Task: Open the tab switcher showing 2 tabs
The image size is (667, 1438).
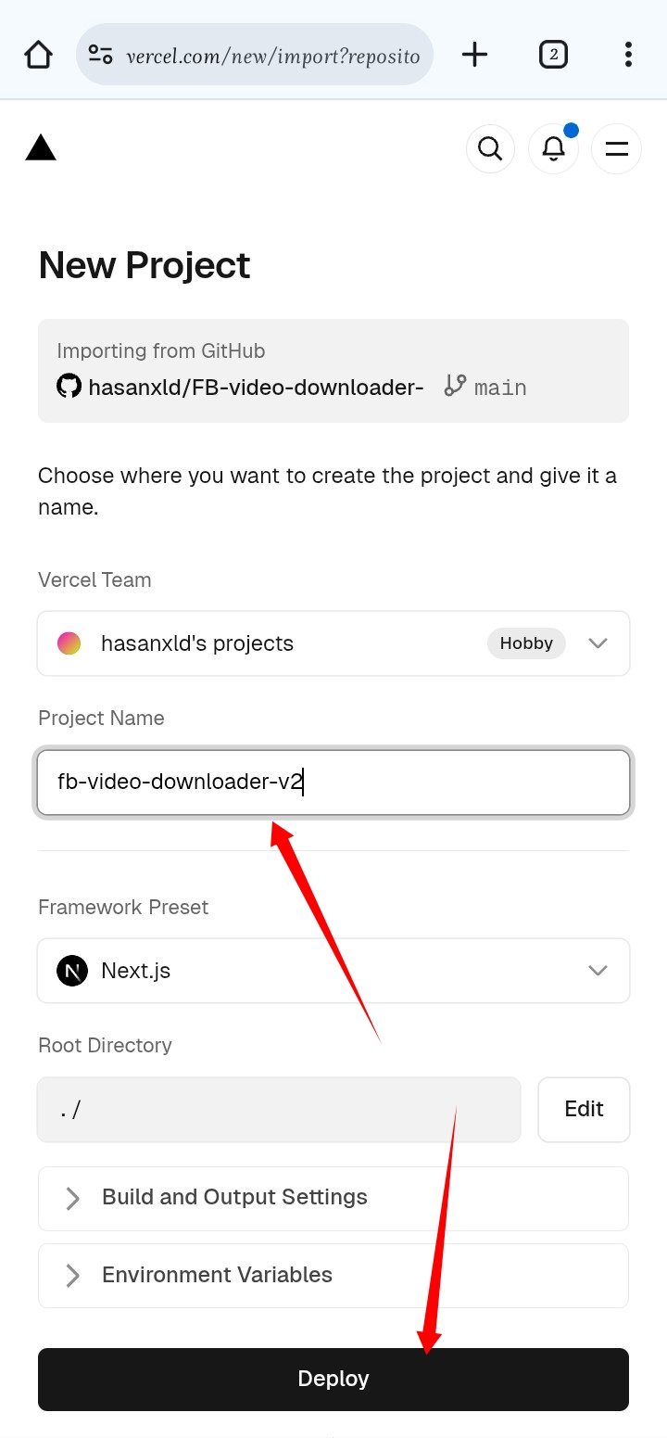Action: pyautogui.click(x=553, y=55)
